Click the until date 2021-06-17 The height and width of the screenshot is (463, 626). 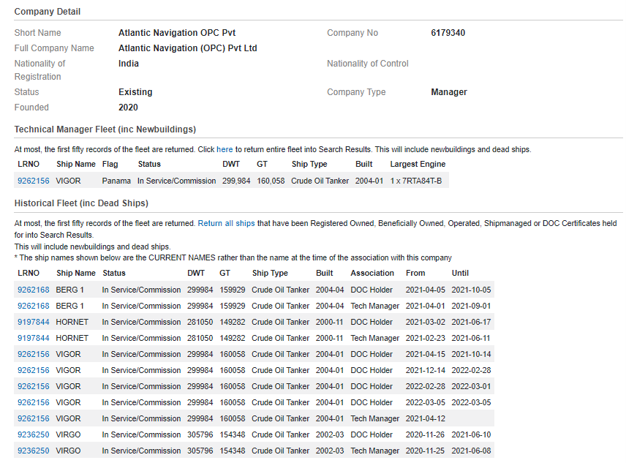(x=471, y=322)
